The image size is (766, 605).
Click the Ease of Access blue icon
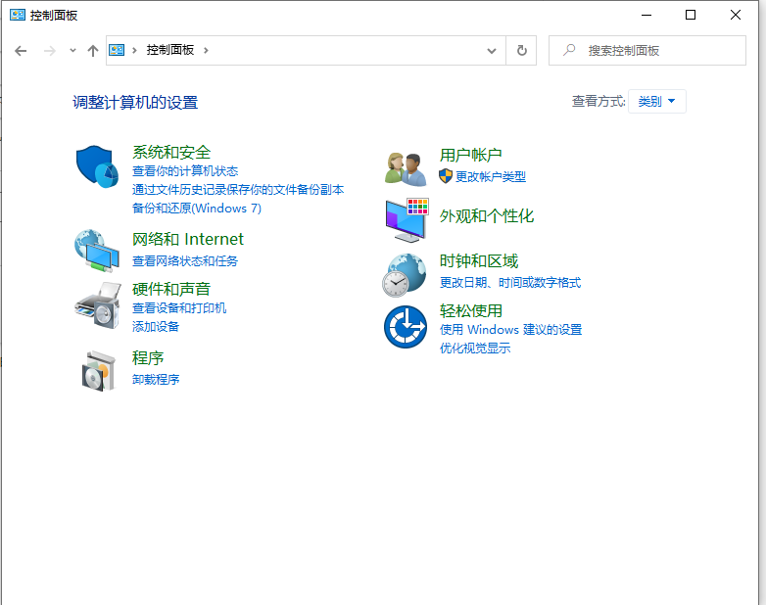click(405, 326)
